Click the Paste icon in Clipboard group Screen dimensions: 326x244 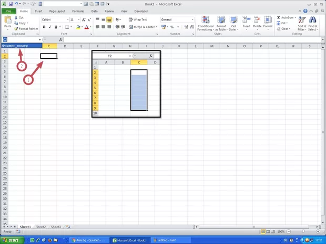tap(8, 21)
